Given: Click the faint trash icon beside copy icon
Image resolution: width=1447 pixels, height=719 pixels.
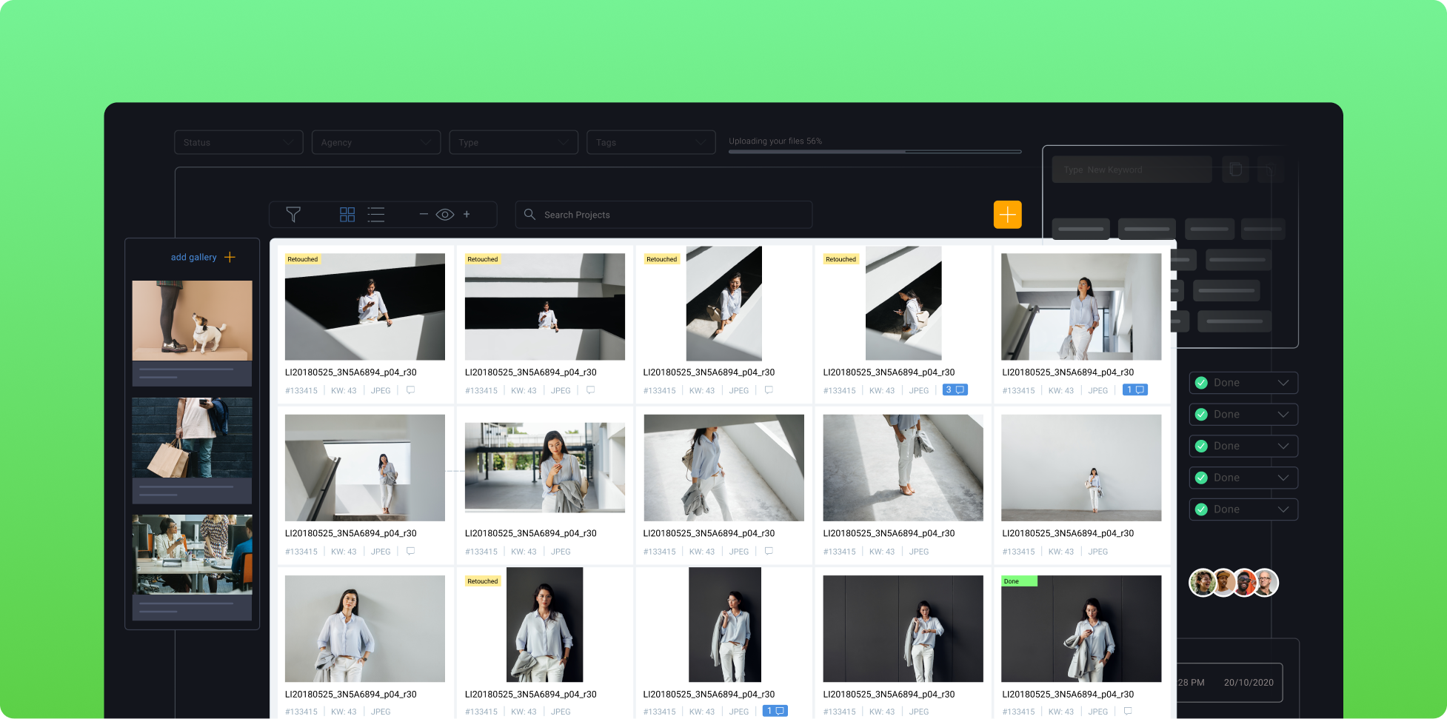Looking at the screenshot, I should tap(1270, 170).
